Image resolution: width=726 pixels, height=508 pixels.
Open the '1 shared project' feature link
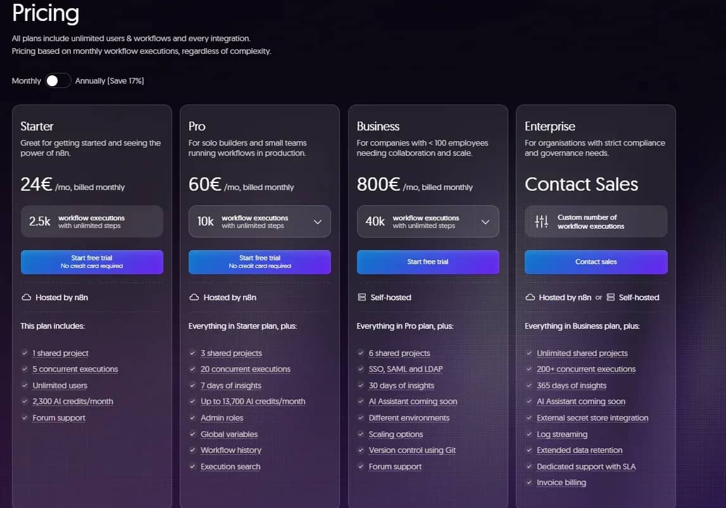(60, 353)
